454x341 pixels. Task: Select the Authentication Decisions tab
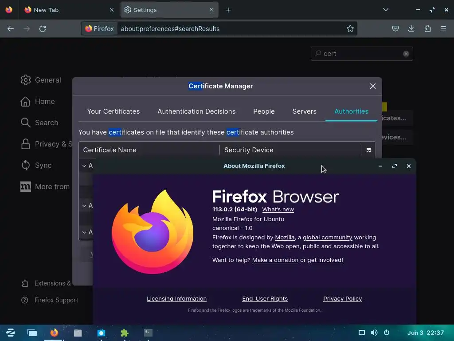pyautogui.click(x=196, y=111)
